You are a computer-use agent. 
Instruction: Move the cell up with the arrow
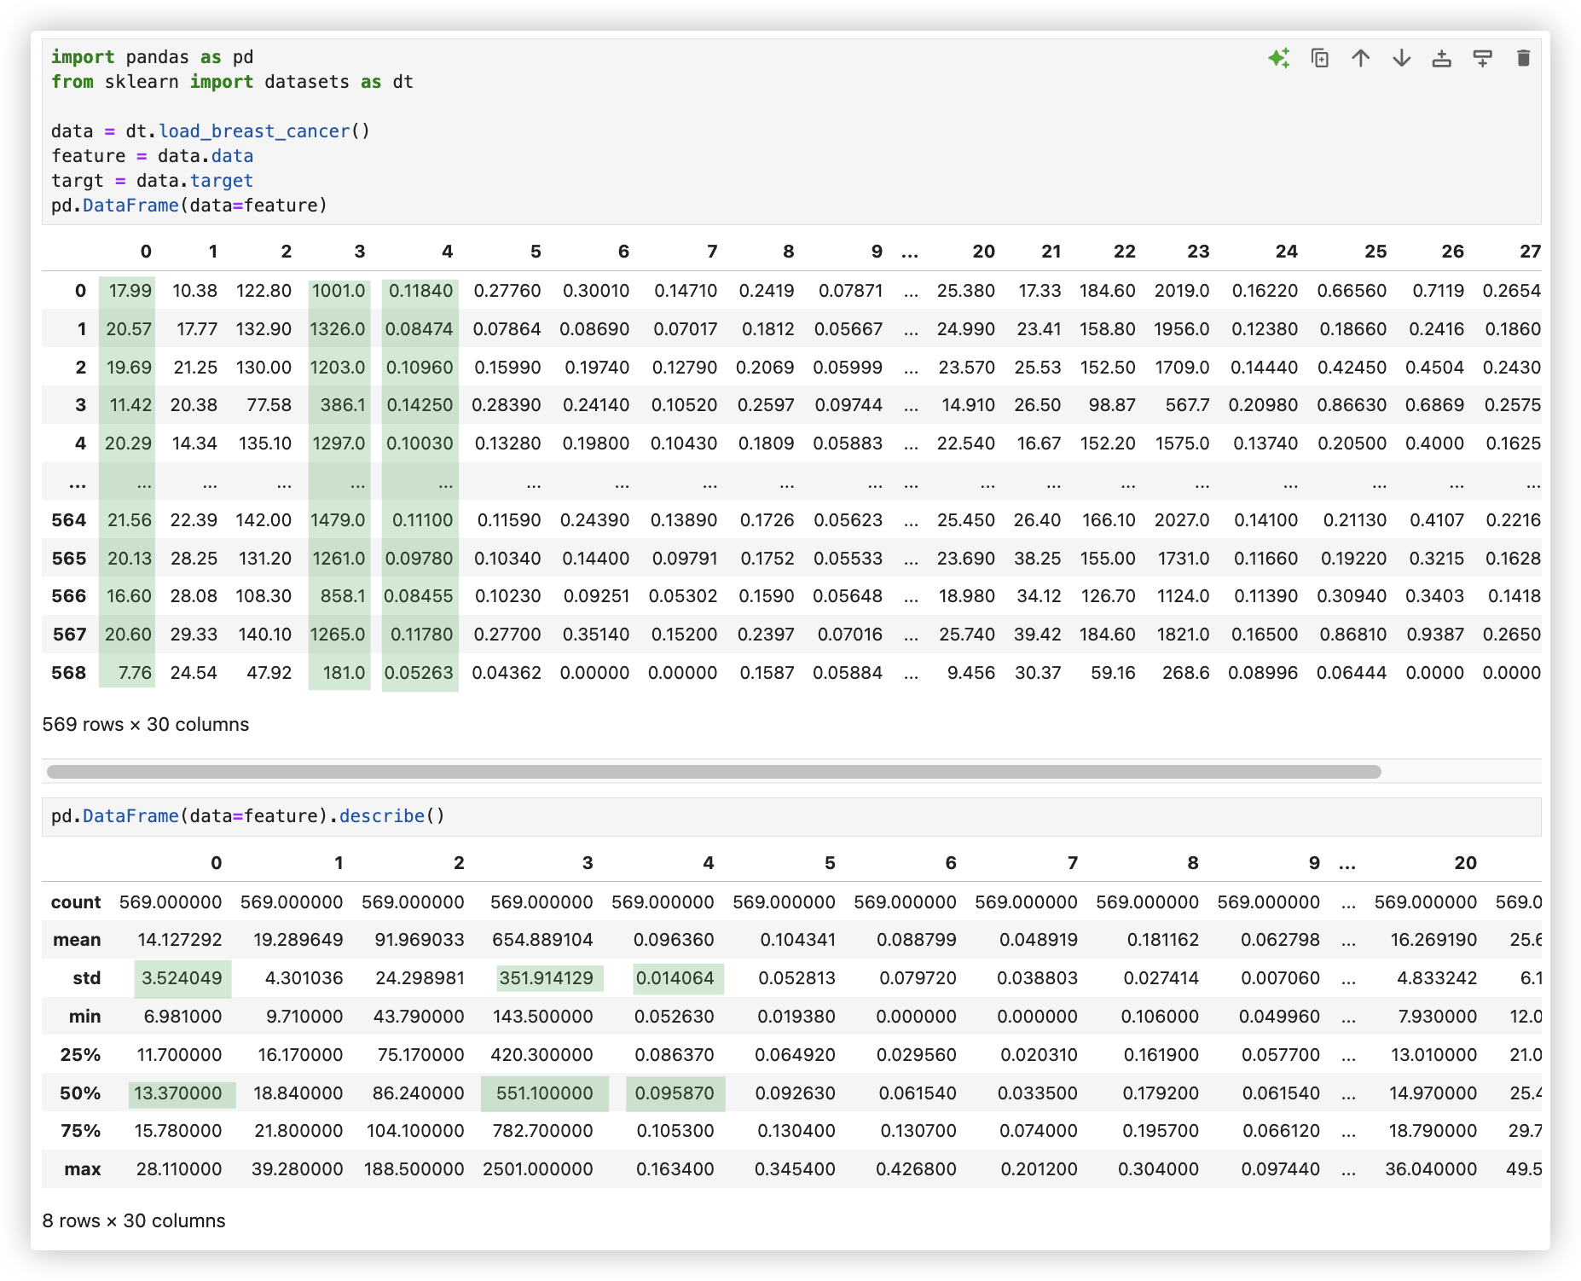point(1360,58)
